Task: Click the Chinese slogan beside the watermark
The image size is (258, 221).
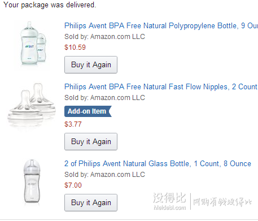Action: point(222,202)
